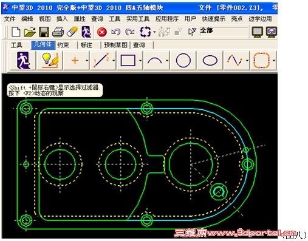Open the 实用工具 menu
The height and width of the screenshot is (241, 308).
pyautogui.click(x=138, y=19)
